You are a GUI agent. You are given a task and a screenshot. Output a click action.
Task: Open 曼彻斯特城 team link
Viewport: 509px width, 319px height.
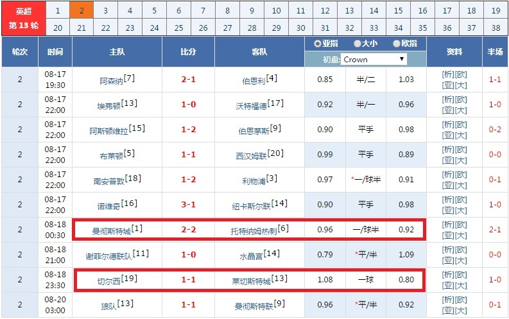[111, 231]
